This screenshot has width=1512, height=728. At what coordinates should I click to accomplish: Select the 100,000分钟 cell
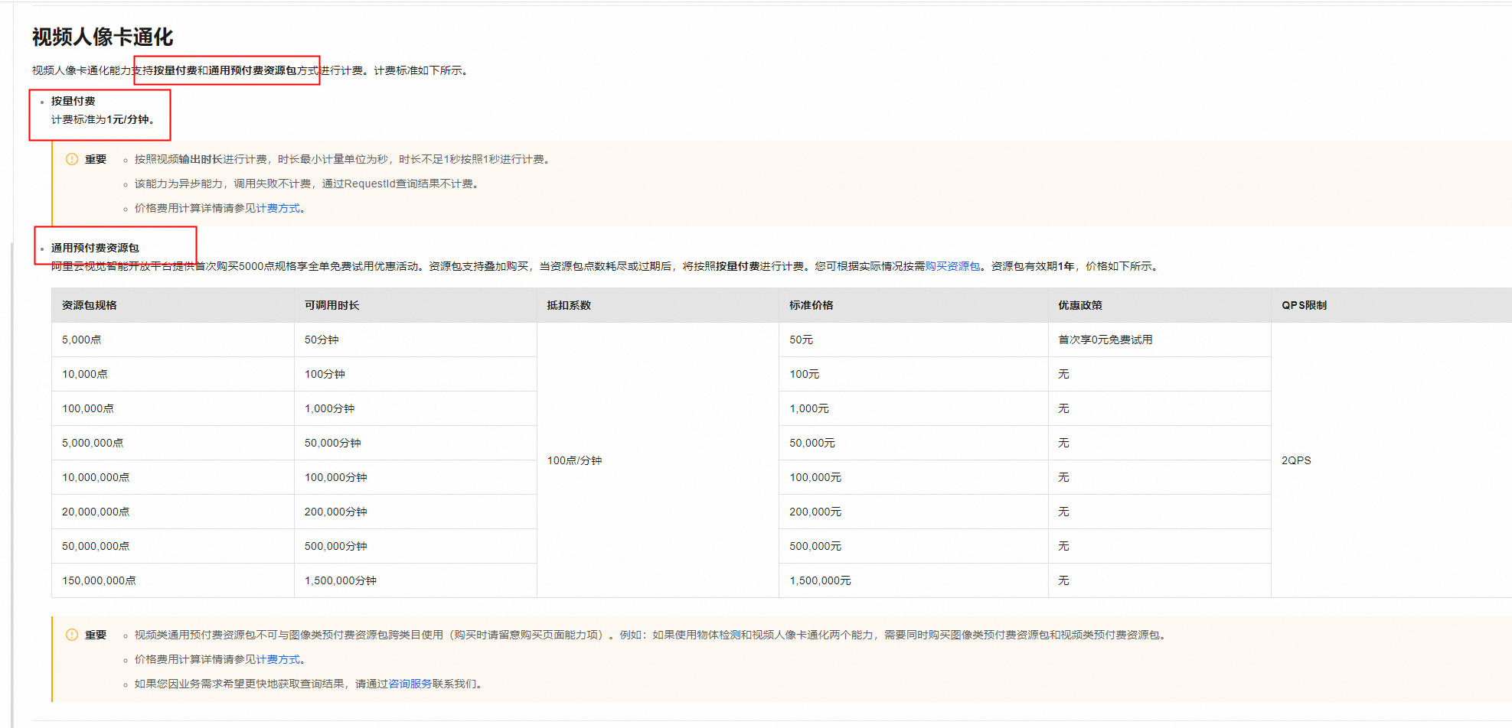pyautogui.click(x=416, y=477)
